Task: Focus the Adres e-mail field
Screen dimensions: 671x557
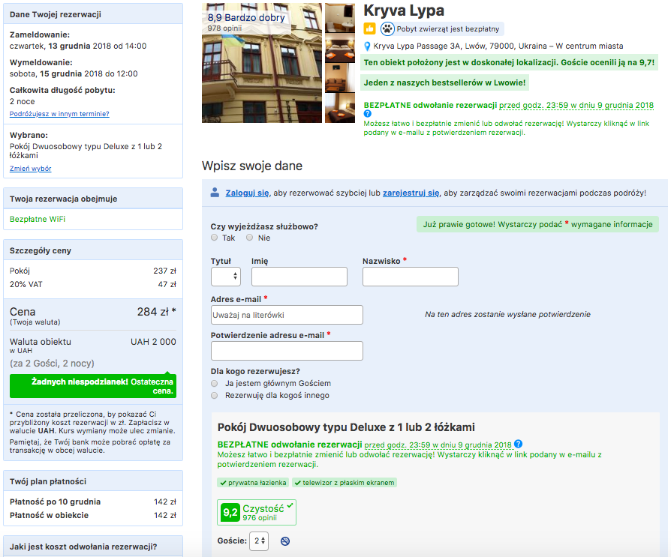Action: (x=287, y=315)
